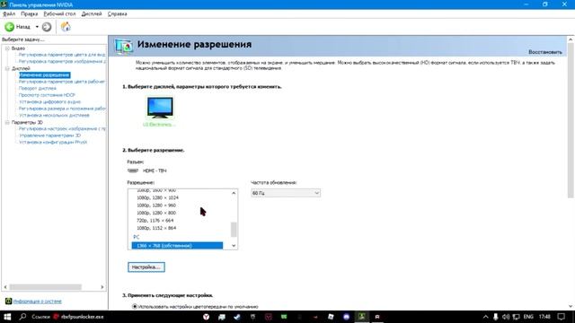Open the Файл menu
The height and width of the screenshot is (323, 575).
[9, 13]
